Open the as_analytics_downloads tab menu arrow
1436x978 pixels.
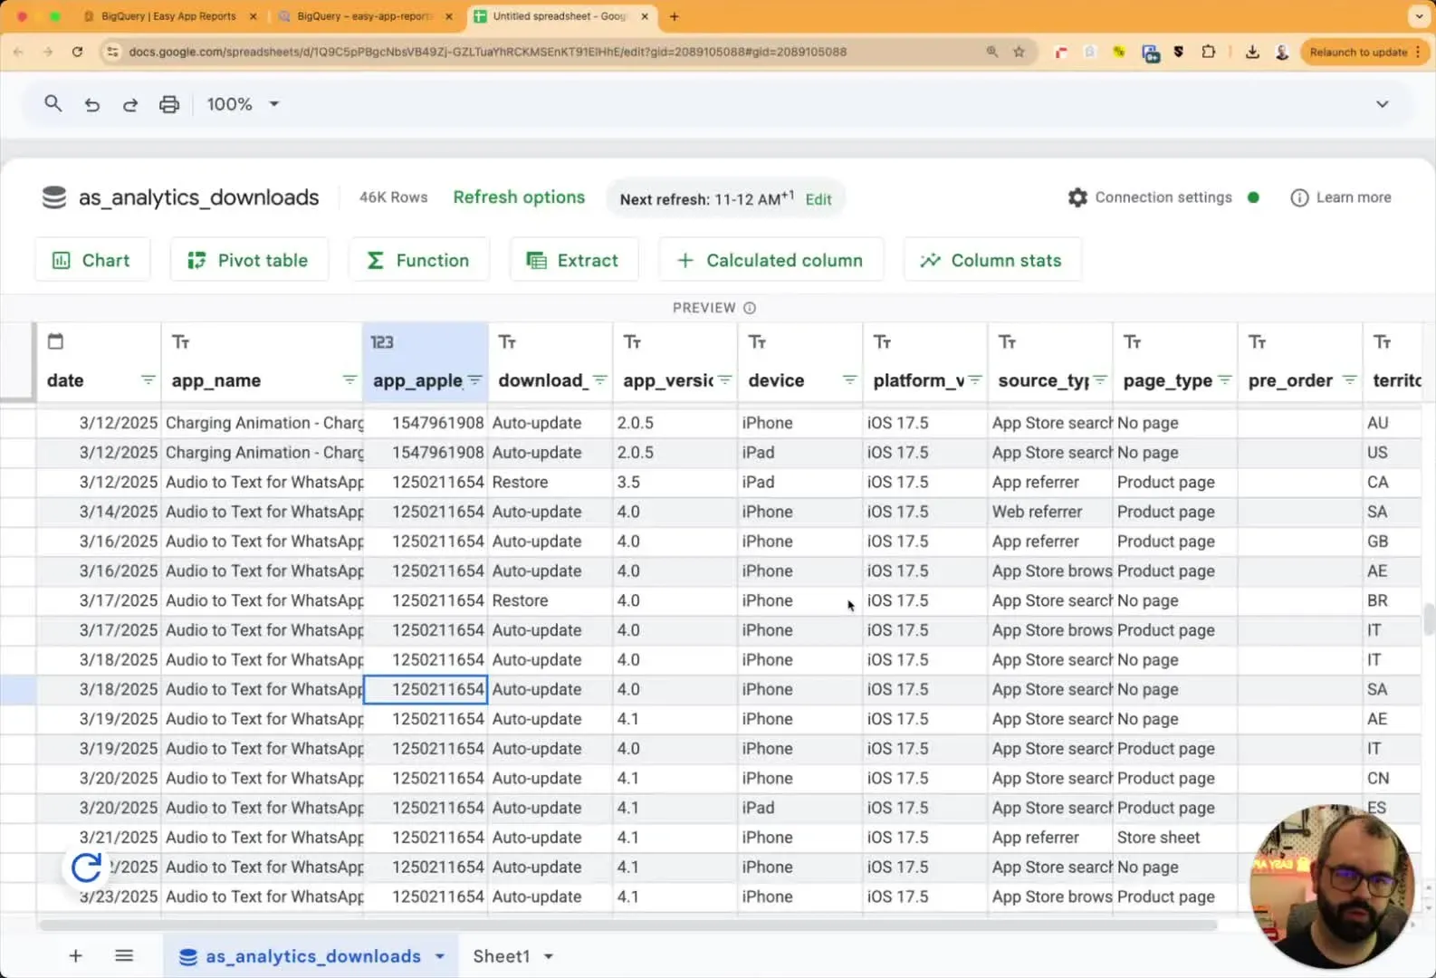click(440, 956)
